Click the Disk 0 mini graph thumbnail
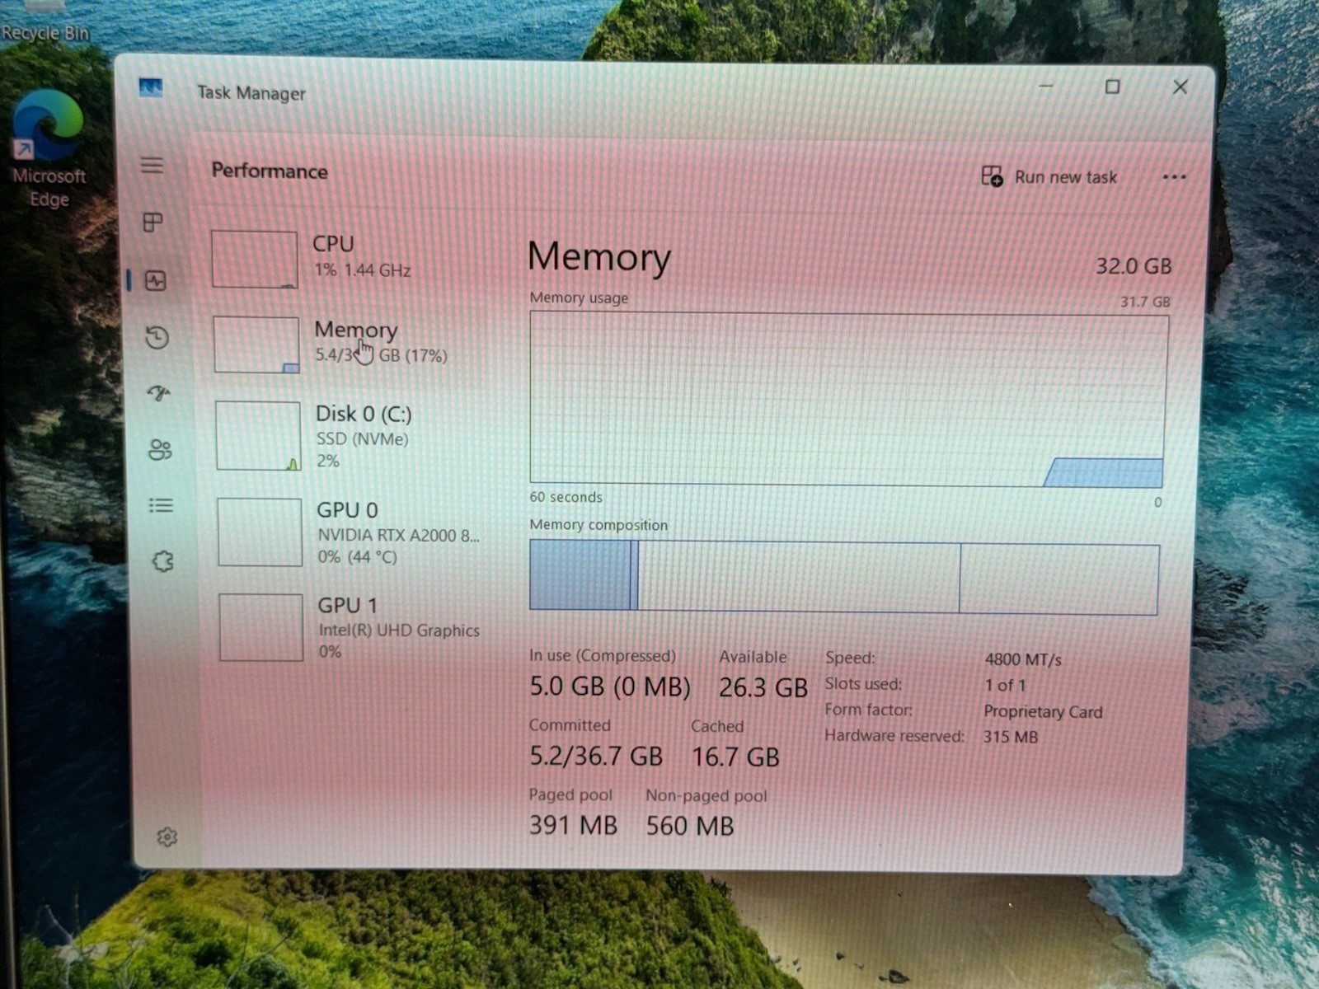 [259, 436]
